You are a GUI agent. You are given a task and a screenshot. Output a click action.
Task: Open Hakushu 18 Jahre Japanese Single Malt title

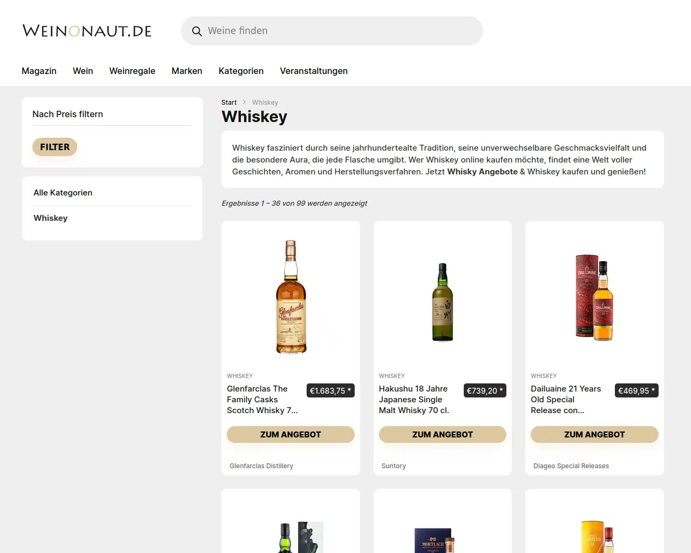[414, 400]
